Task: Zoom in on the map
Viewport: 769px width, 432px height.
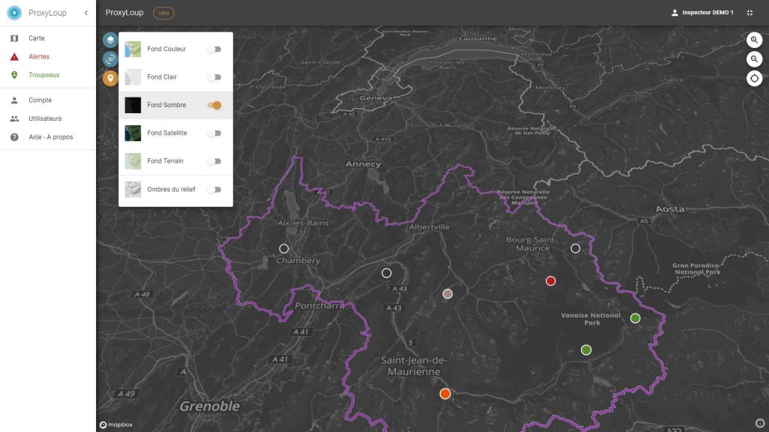Action: click(754, 40)
